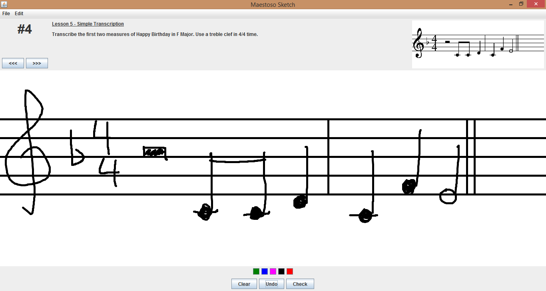Select the black pen color
Image resolution: width=546 pixels, height=291 pixels.
click(281, 271)
